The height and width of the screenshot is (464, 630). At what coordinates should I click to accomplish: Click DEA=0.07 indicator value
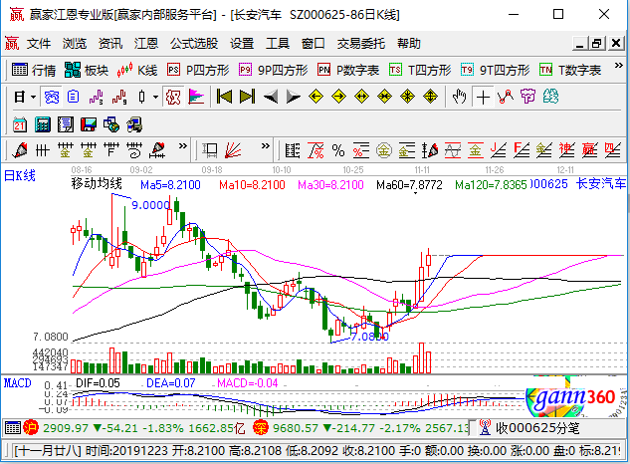(171, 382)
